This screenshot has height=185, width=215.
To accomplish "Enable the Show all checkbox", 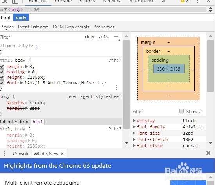I will (181, 111).
